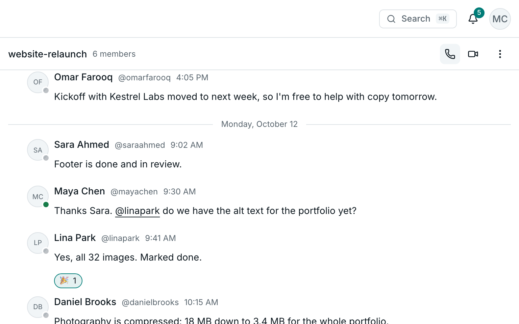
Task: Click the search box
Action: [x=418, y=19]
